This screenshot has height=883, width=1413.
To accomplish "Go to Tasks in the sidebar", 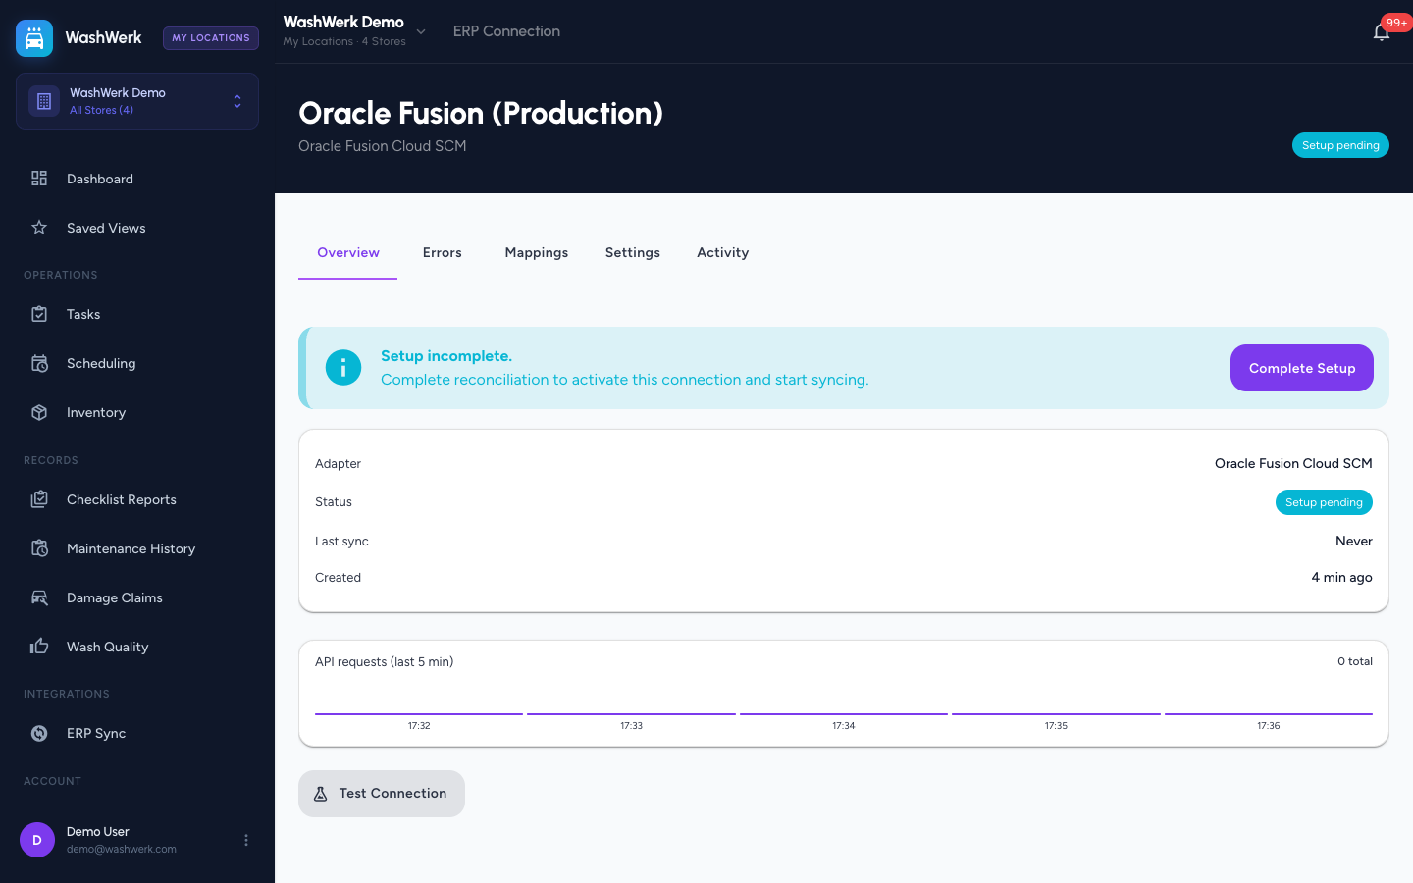I will click(x=137, y=314).
